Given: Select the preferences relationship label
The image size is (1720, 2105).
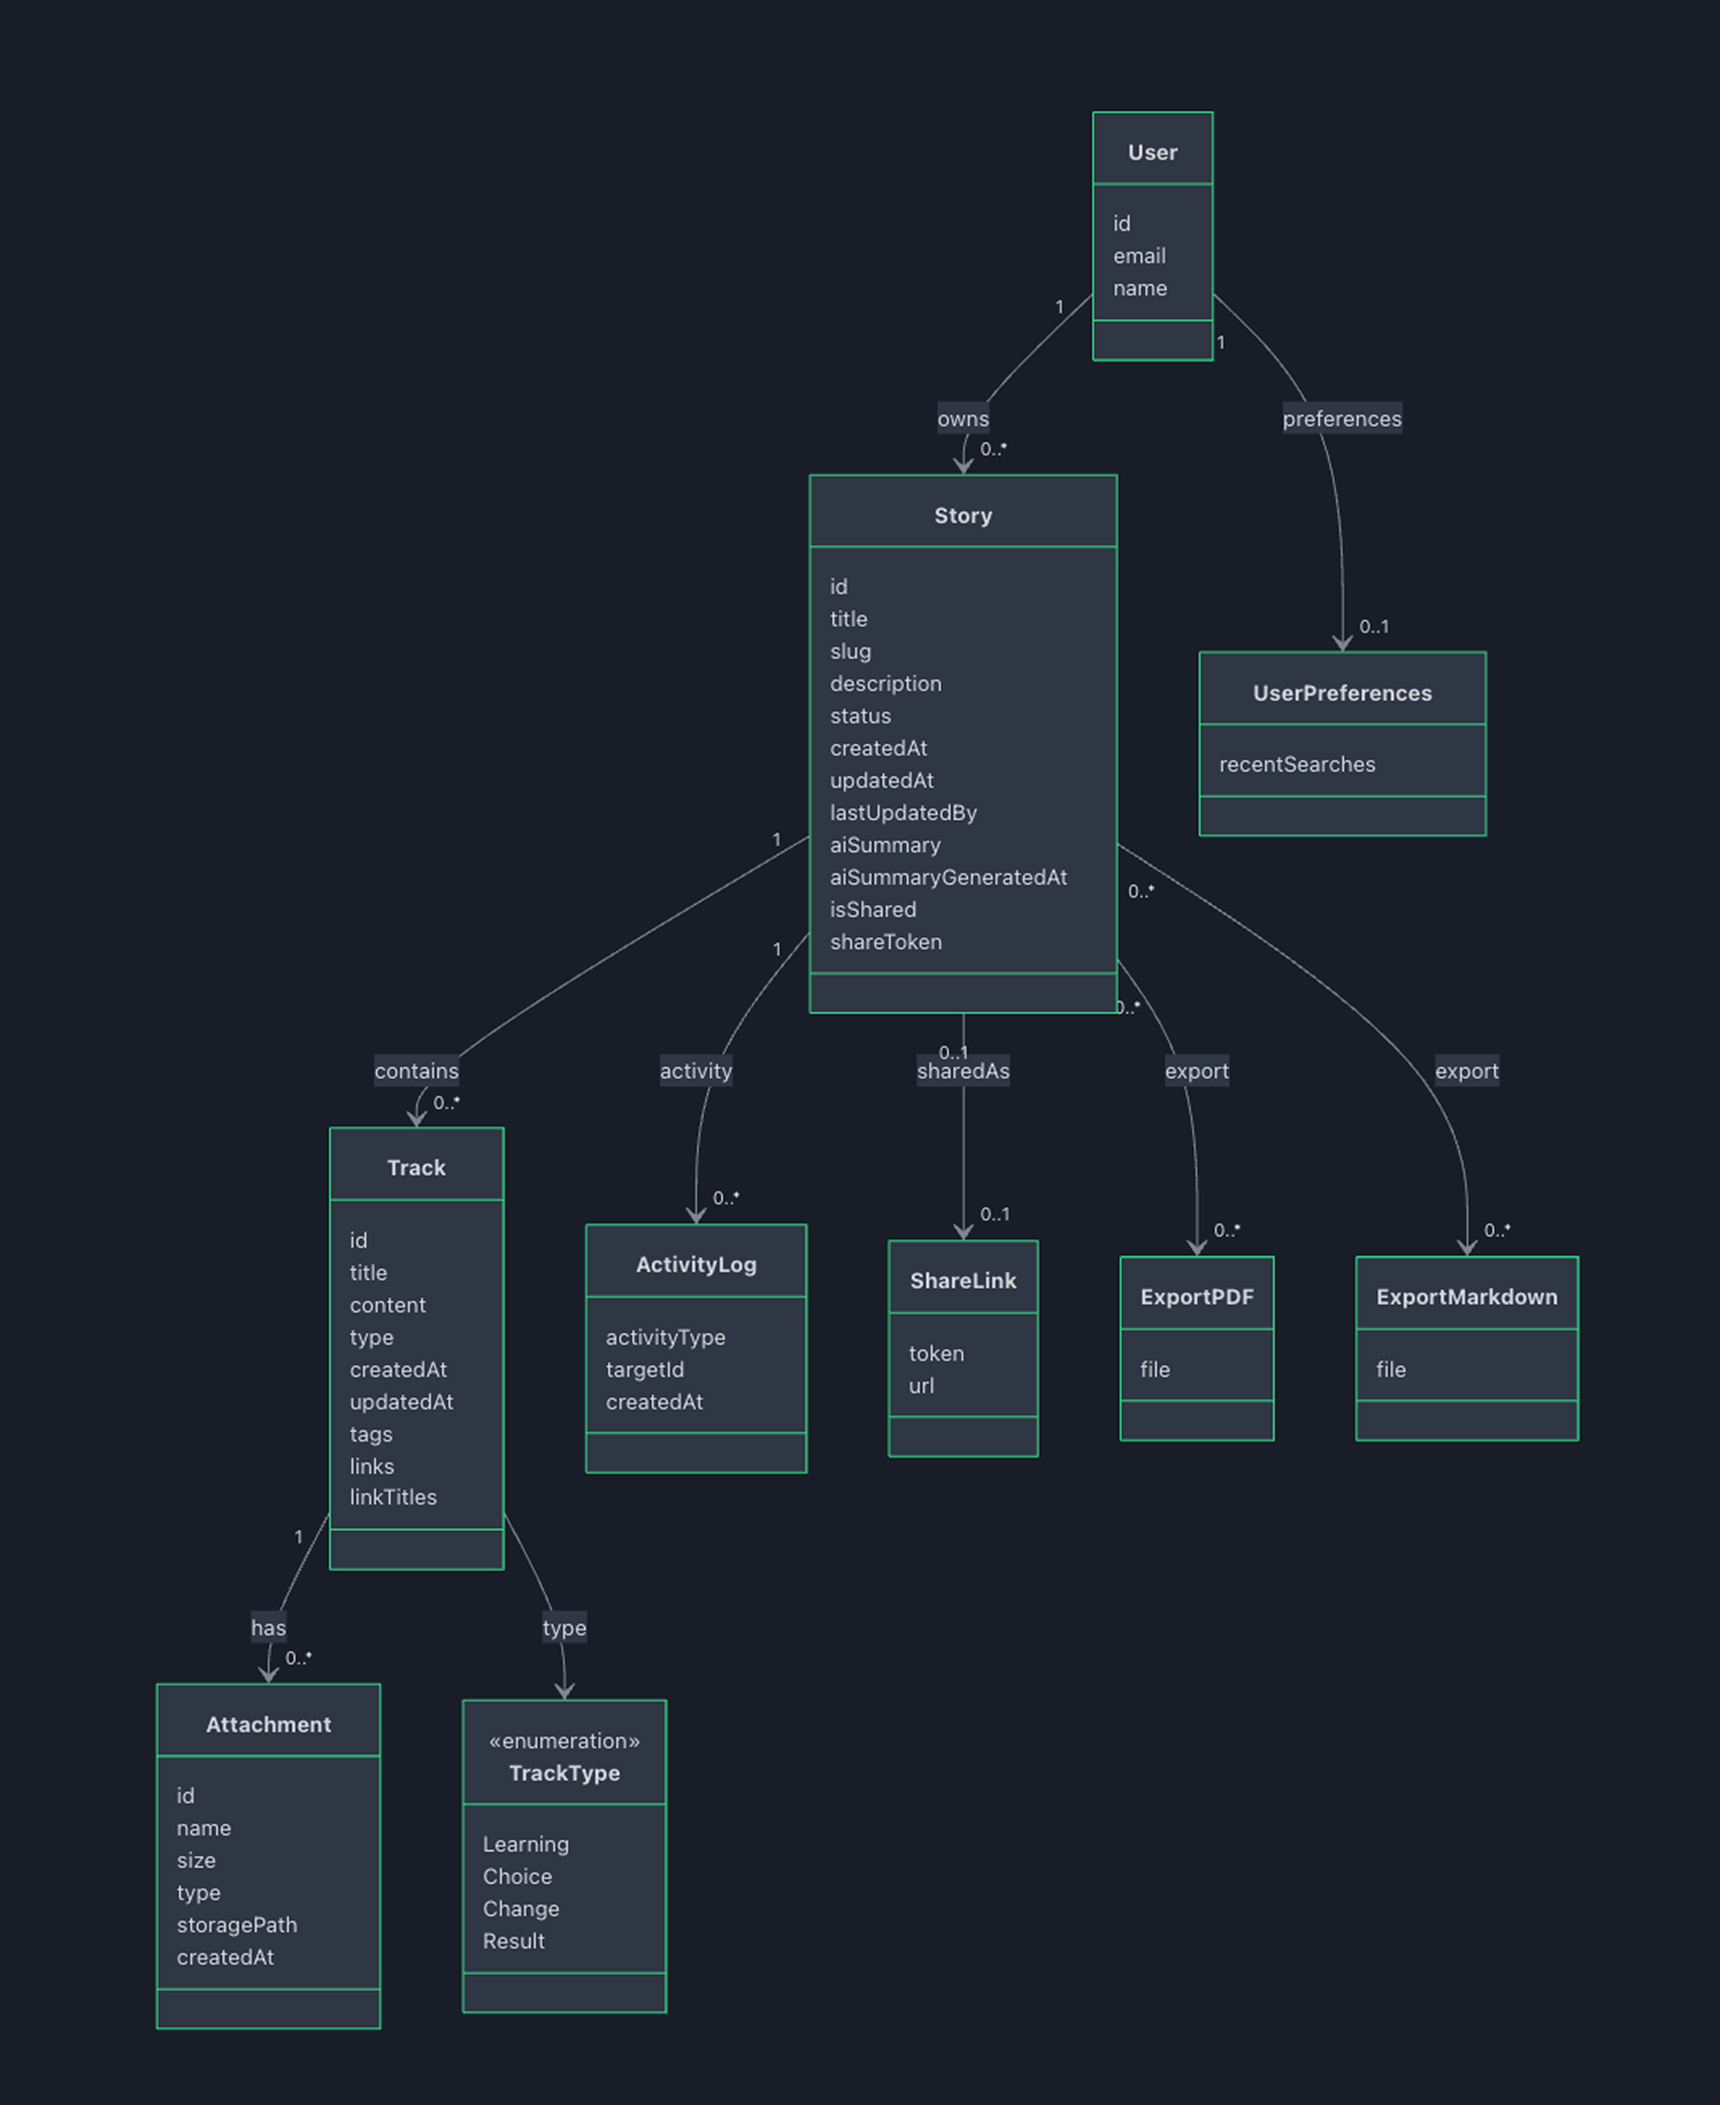Looking at the screenshot, I should click(1341, 418).
